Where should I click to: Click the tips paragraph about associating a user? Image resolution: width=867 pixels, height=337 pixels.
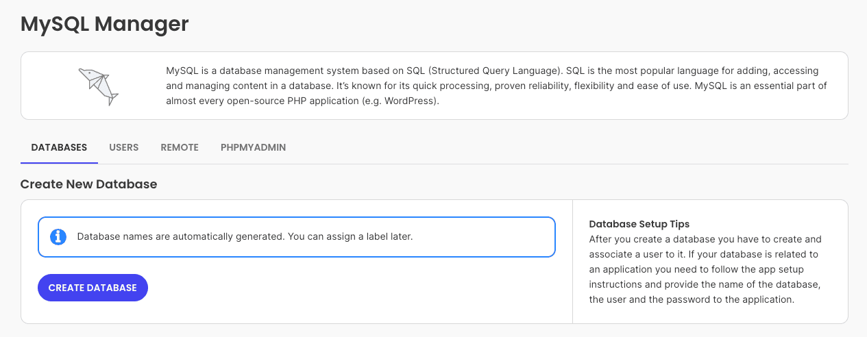tap(706, 269)
